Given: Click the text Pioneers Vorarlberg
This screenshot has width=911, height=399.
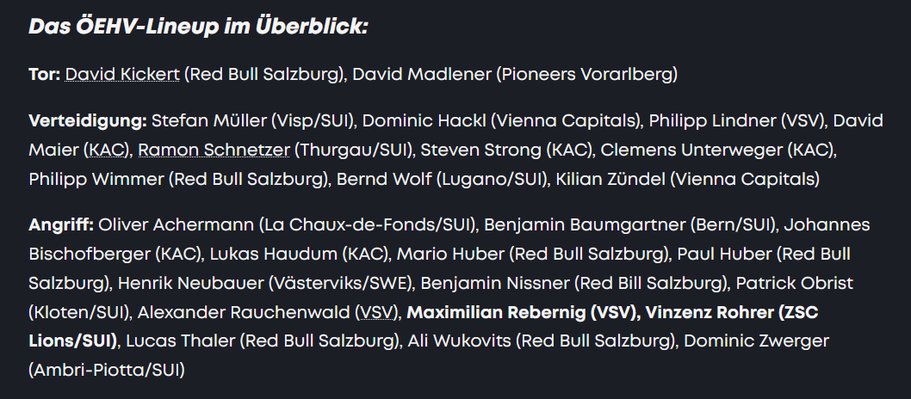Looking at the screenshot, I should point(586,74).
